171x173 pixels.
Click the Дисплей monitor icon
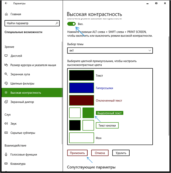(6, 56)
